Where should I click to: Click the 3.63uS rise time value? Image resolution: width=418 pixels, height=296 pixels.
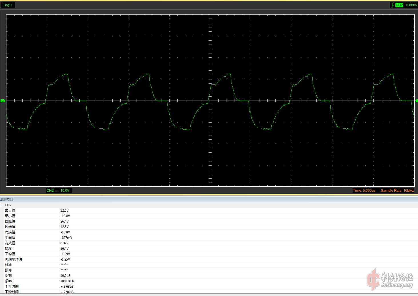[67, 287]
